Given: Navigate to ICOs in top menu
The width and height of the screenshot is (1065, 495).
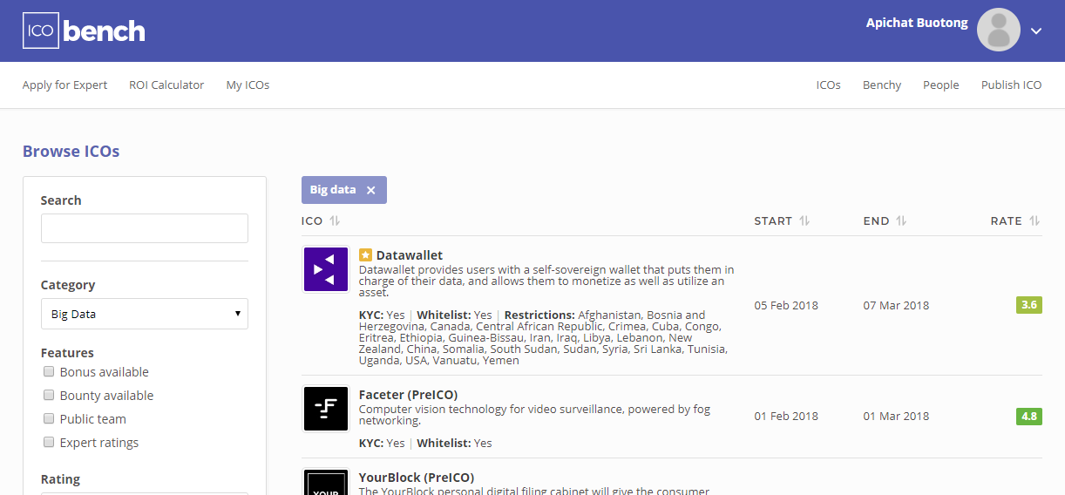Looking at the screenshot, I should (829, 85).
